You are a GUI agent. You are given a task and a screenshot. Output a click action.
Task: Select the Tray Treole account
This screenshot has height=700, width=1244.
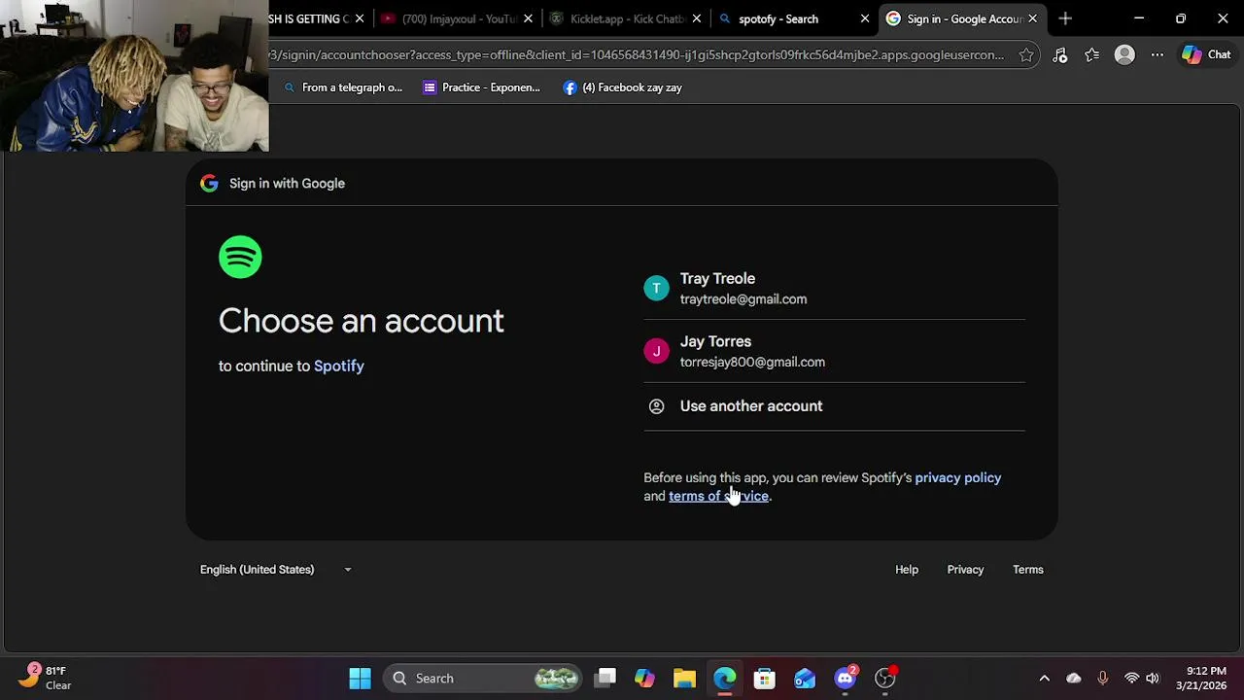[834, 289]
